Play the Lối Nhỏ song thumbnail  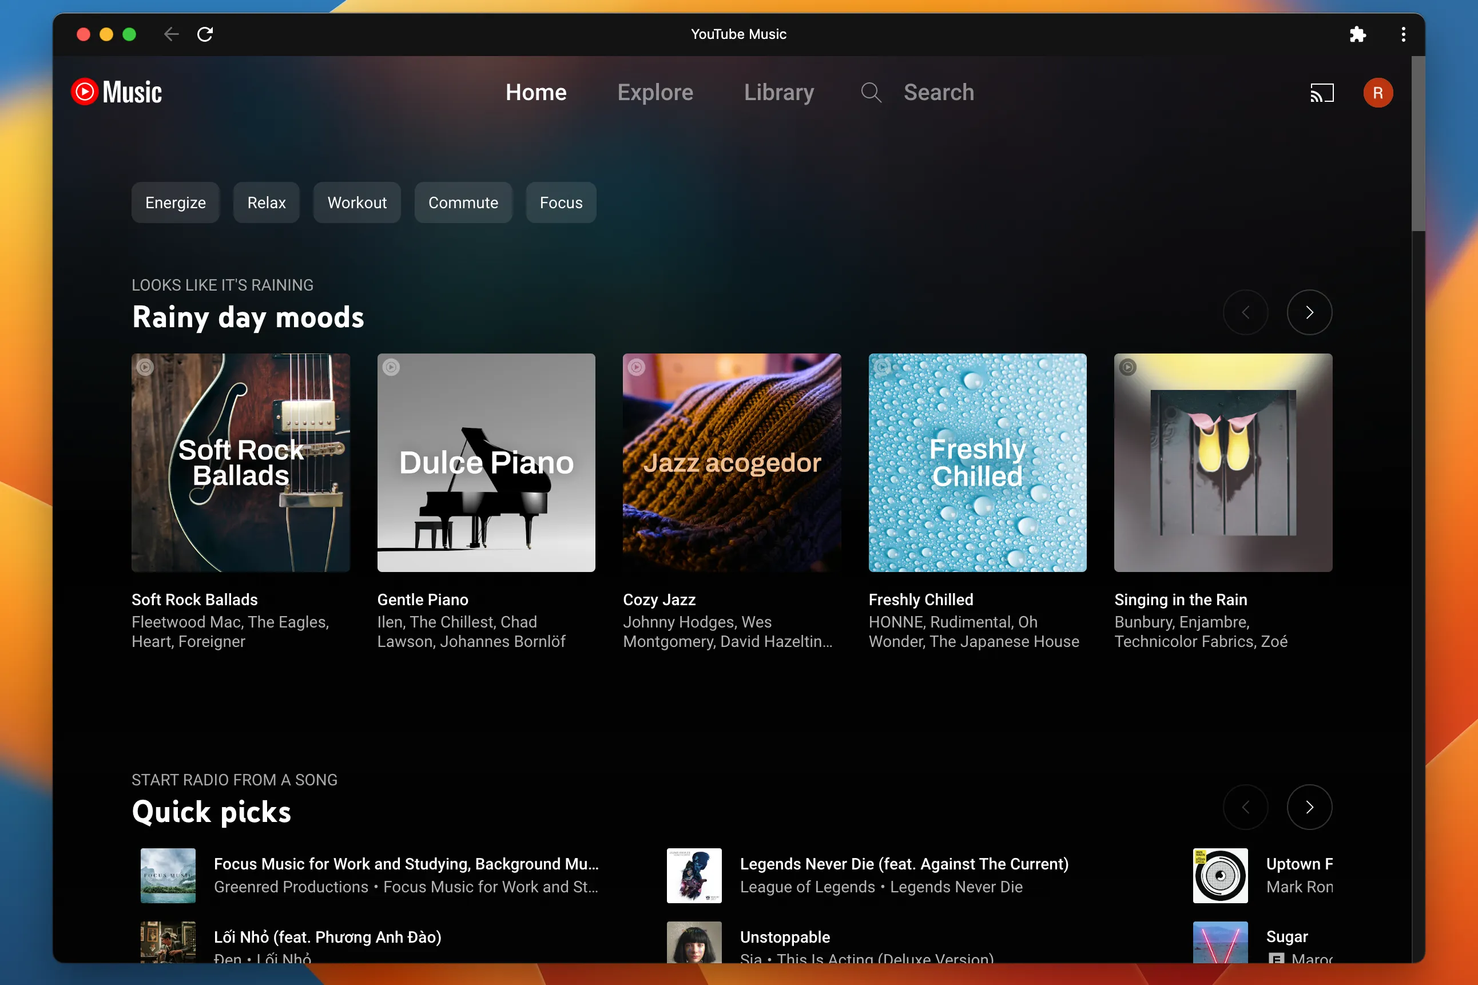coord(168,942)
